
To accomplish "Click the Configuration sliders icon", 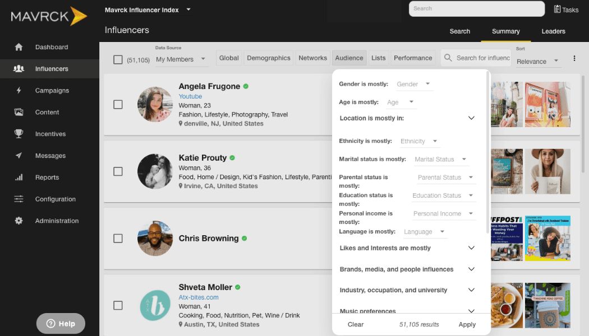I will tap(19, 199).
